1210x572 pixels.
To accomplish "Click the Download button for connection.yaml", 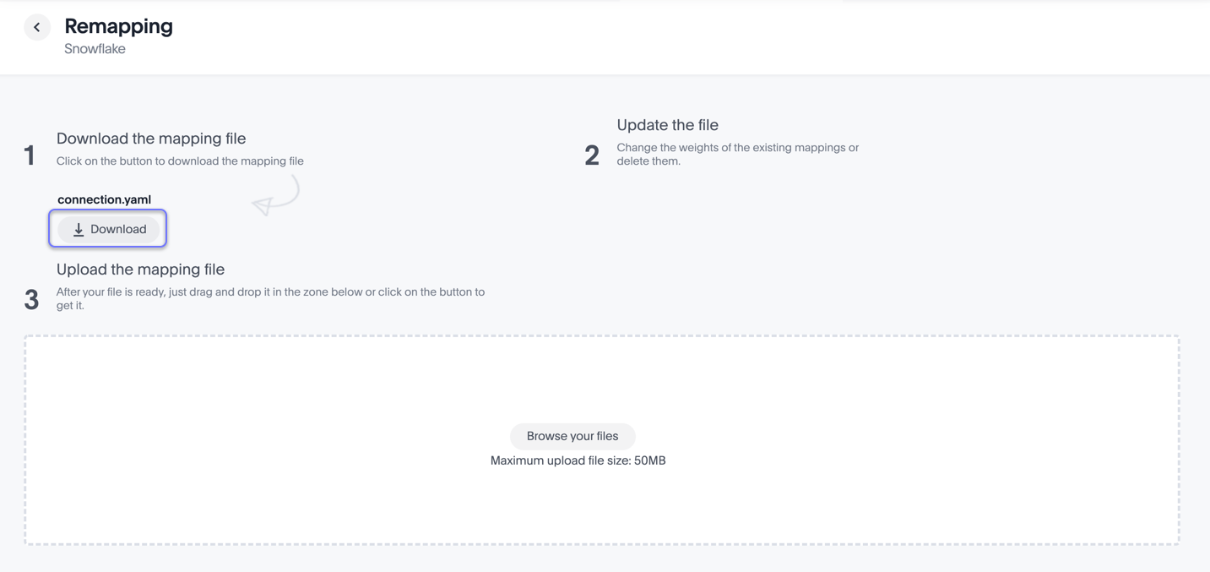I will click(x=107, y=229).
